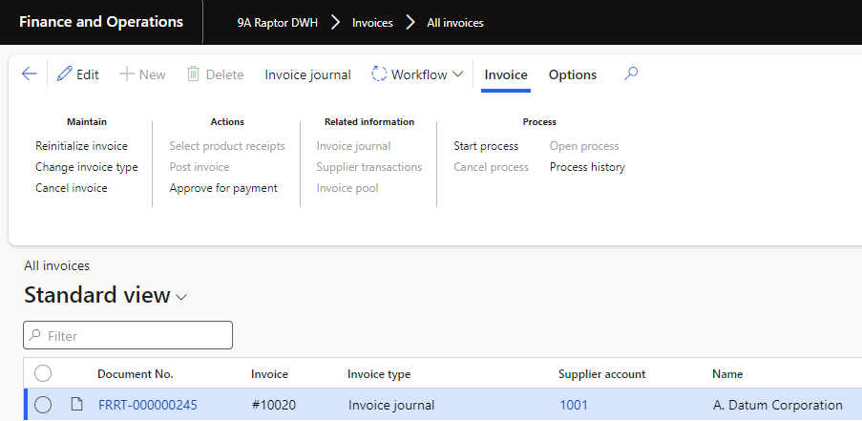This screenshot has height=421, width=862.
Task: Open the Standard view selector chevron
Action: click(181, 297)
